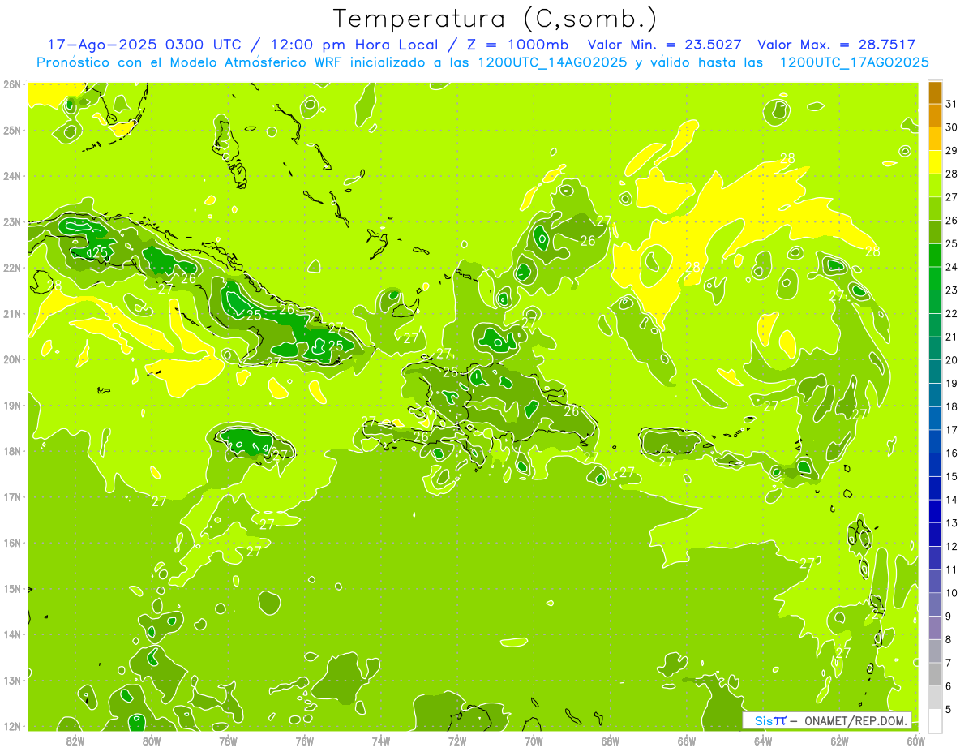973x752 pixels.
Task: Click the color scale label "29"
Action: click(951, 150)
